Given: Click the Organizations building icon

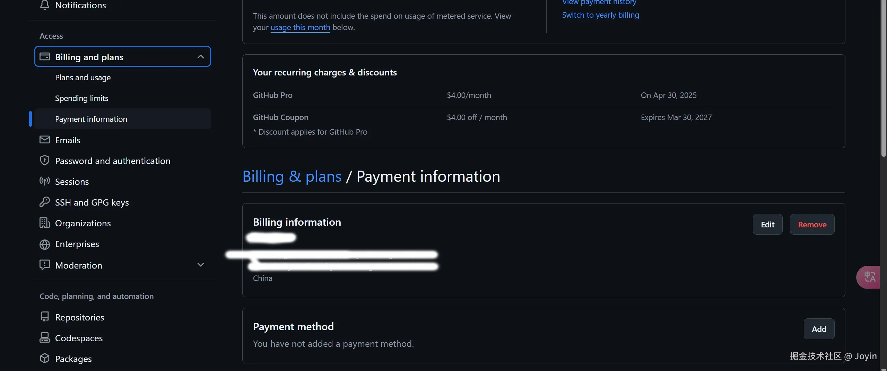Looking at the screenshot, I should (x=44, y=223).
